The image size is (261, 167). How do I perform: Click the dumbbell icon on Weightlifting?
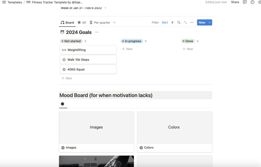pos(64,50)
